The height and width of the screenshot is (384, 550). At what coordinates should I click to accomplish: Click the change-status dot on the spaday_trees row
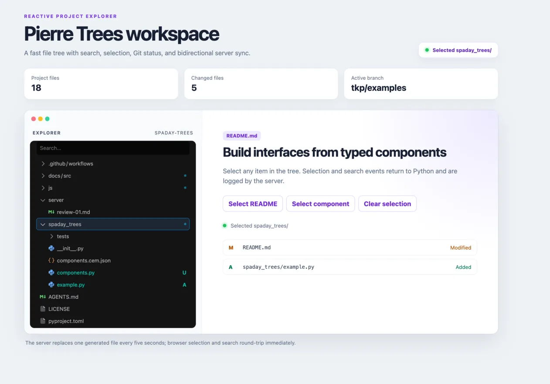click(x=185, y=224)
